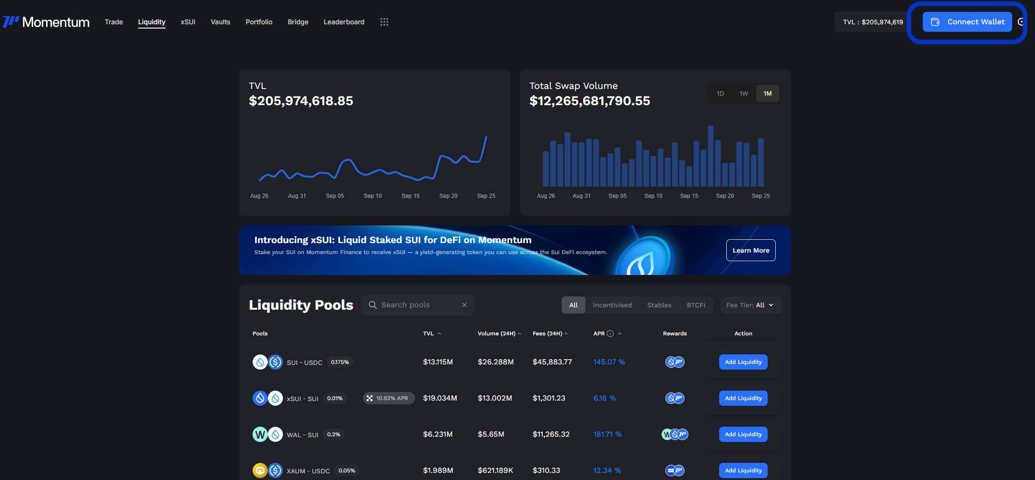Click the XAUM-USDC pool token icons
Viewport: 1035px width, 480px height.
coord(267,470)
